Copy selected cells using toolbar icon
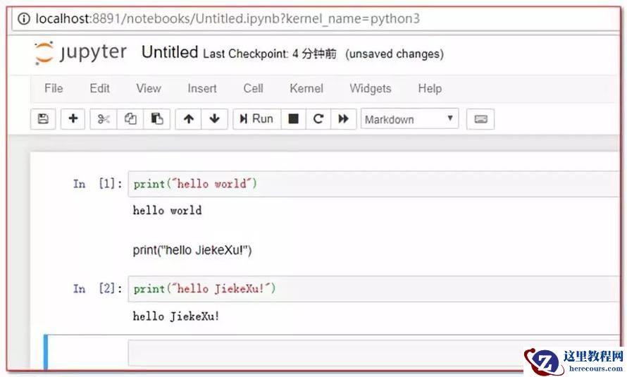627x377 pixels. pyautogui.click(x=130, y=119)
